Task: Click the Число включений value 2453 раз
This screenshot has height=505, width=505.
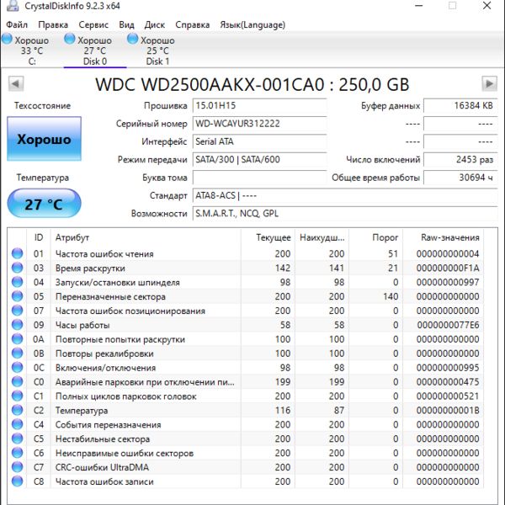Action: pyautogui.click(x=460, y=160)
